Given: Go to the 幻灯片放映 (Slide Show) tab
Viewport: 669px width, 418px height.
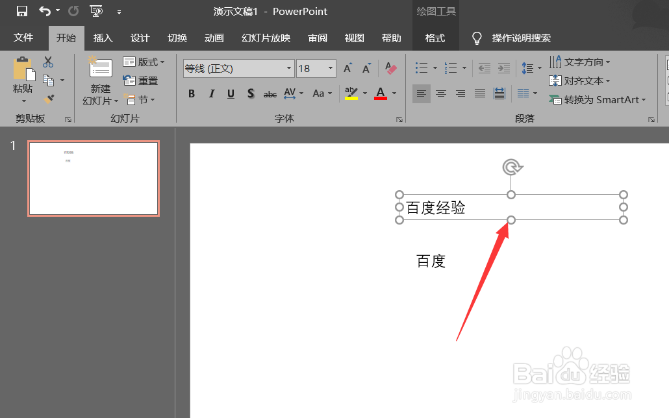Looking at the screenshot, I should tap(266, 38).
